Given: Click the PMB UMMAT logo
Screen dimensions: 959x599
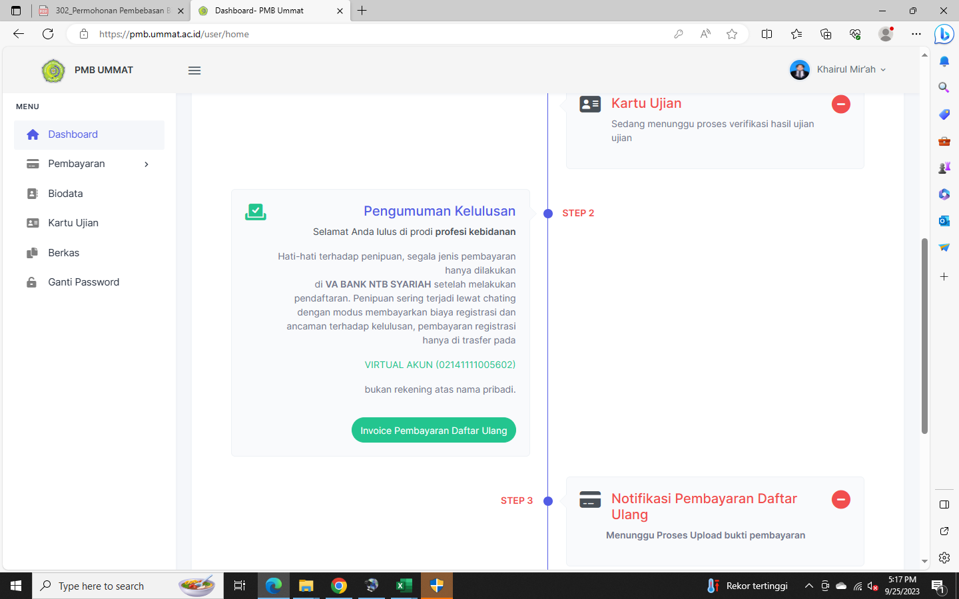Looking at the screenshot, I should 53,71.
